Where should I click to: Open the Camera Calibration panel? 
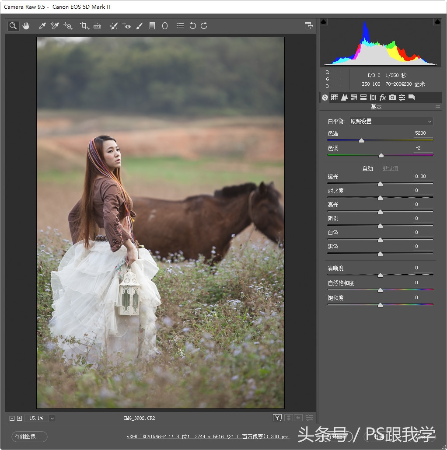pyautogui.click(x=392, y=97)
